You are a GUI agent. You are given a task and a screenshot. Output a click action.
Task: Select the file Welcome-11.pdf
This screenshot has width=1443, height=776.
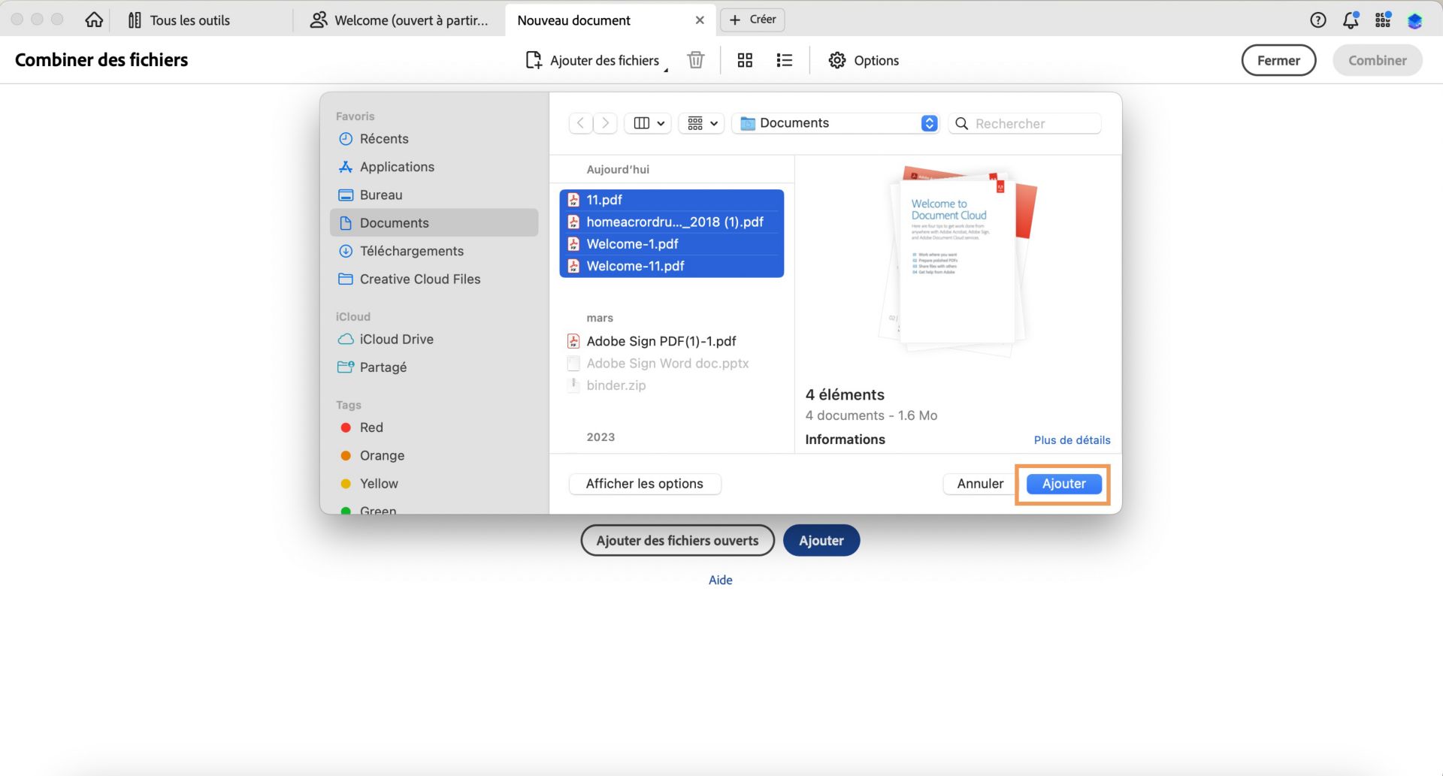tap(671, 266)
